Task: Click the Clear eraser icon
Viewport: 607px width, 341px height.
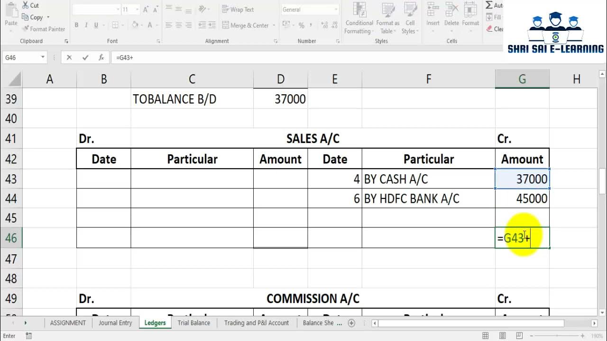Action: click(x=489, y=29)
